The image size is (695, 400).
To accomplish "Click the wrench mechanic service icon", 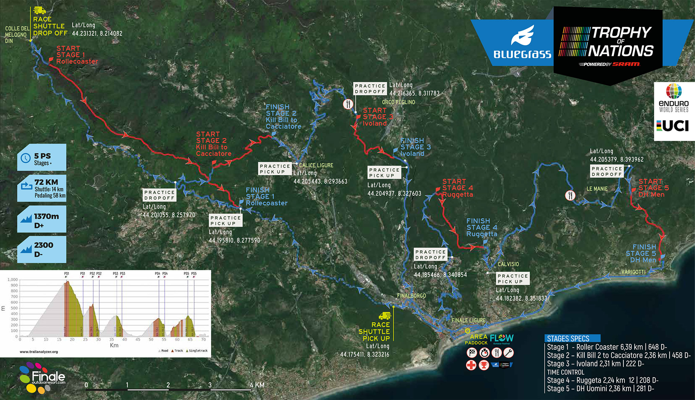I will point(508,353).
